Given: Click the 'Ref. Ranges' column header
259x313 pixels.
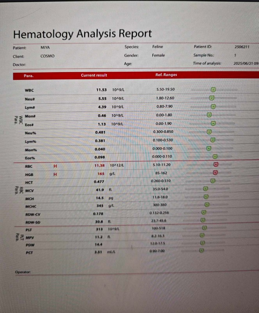Looking at the screenshot, I should (166, 75).
